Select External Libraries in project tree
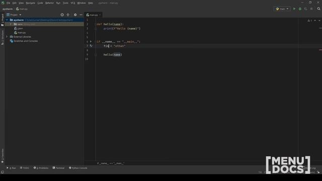The width and height of the screenshot is (322, 181). [21, 37]
